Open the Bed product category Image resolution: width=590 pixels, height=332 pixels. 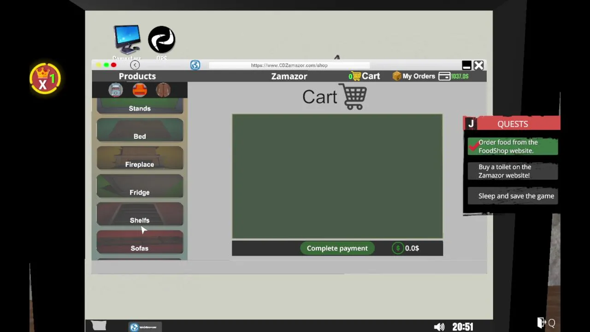pyautogui.click(x=140, y=130)
